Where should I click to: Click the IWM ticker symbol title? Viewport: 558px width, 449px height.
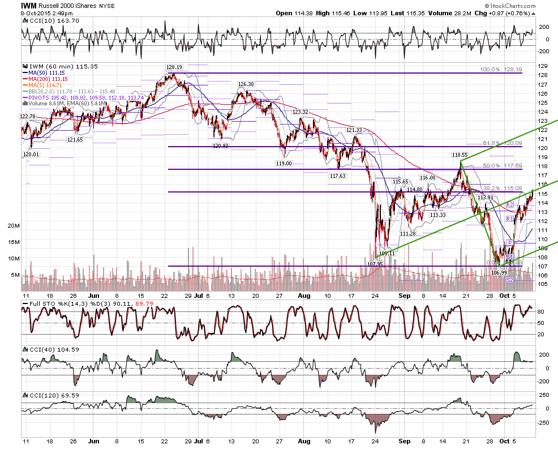(x=28, y=6)
